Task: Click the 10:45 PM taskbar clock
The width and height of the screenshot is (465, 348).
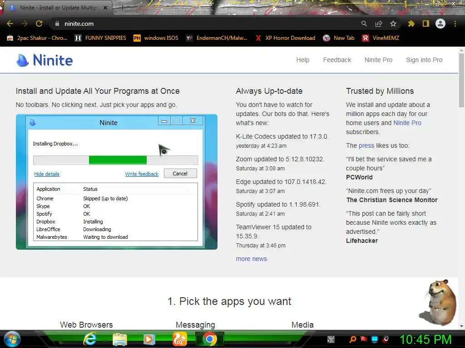Action: point(425,339)
